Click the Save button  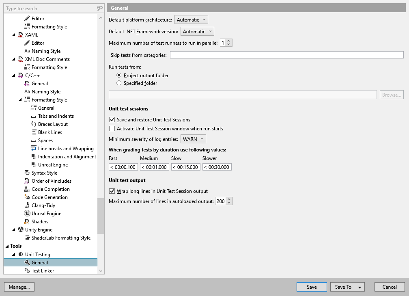[312, 287]
